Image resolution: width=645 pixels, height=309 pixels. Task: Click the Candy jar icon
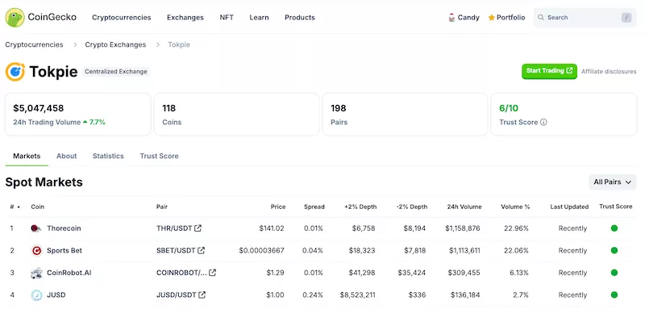(451, 18)
